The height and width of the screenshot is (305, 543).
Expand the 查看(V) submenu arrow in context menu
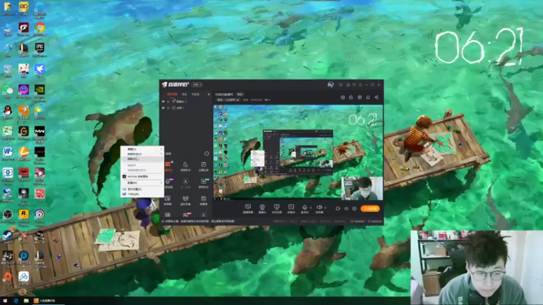tap(161, 149)
